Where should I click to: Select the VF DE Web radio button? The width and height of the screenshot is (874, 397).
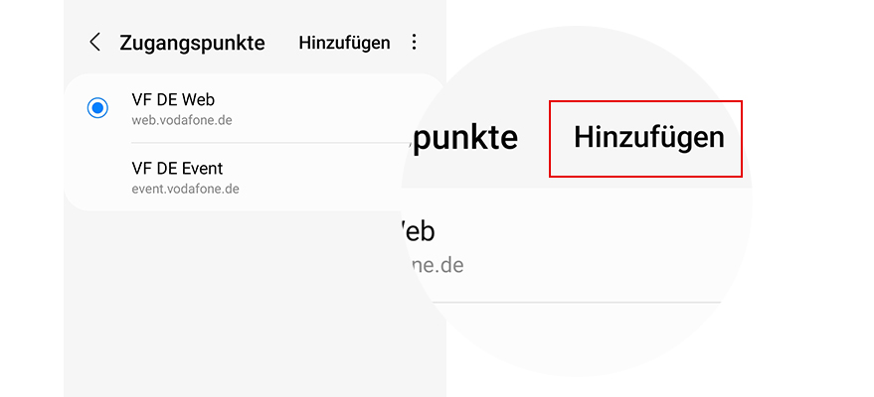97,107
